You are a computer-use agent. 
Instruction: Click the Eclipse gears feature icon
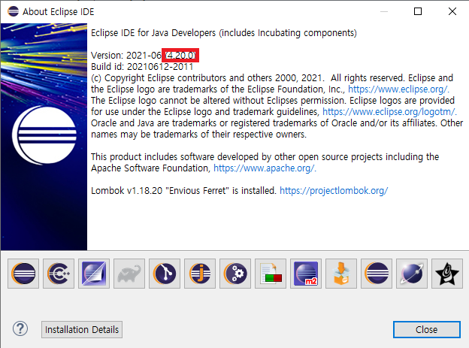click(235, 274)
